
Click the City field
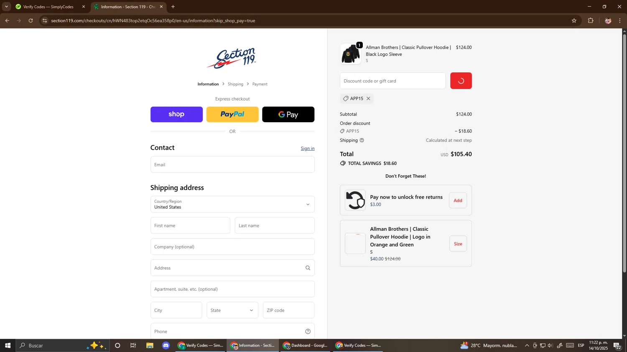(176, 310)
